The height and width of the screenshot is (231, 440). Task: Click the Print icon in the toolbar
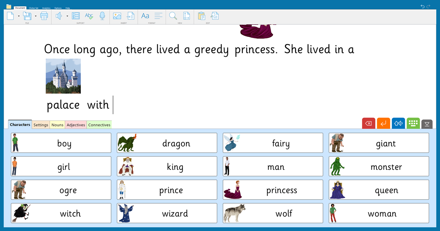pos(44,16)
